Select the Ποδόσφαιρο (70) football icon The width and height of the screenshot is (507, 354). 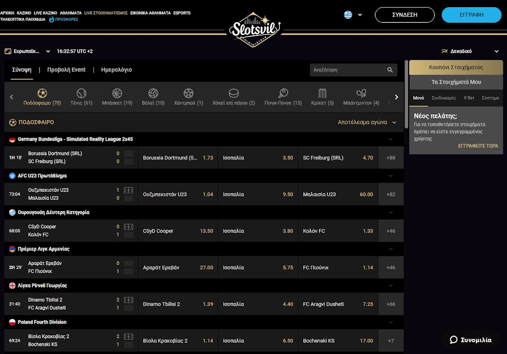pyautogui.click(x=42, y=94)
